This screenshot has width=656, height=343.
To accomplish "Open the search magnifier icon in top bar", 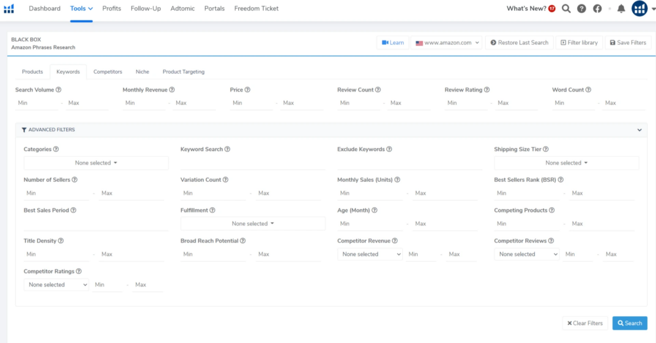I will [x=566, y=8].
